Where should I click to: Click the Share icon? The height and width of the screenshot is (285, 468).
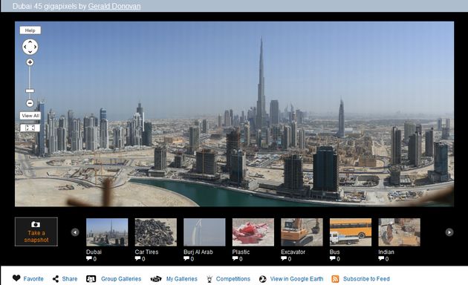click(x=56, y=279)
